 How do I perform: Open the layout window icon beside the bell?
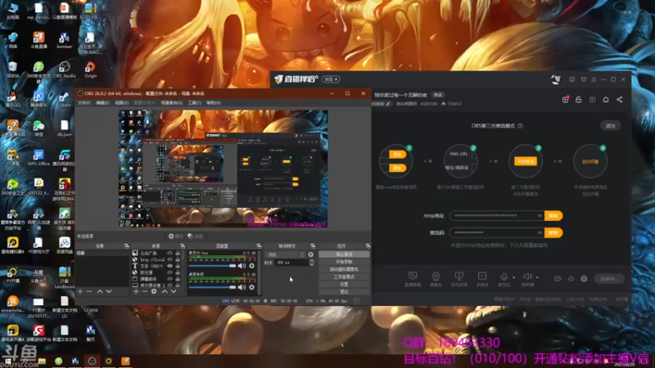pyautogui.click(x=592, y=100)
